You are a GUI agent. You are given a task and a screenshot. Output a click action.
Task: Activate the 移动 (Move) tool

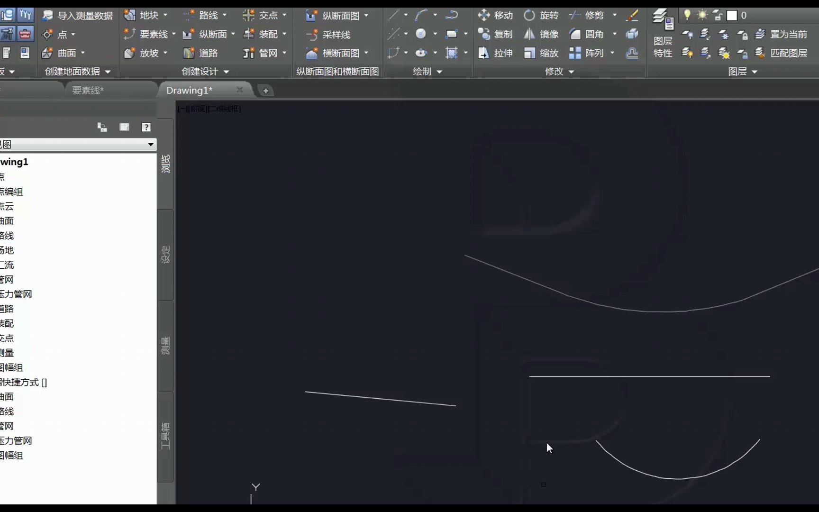click(496, 15)
